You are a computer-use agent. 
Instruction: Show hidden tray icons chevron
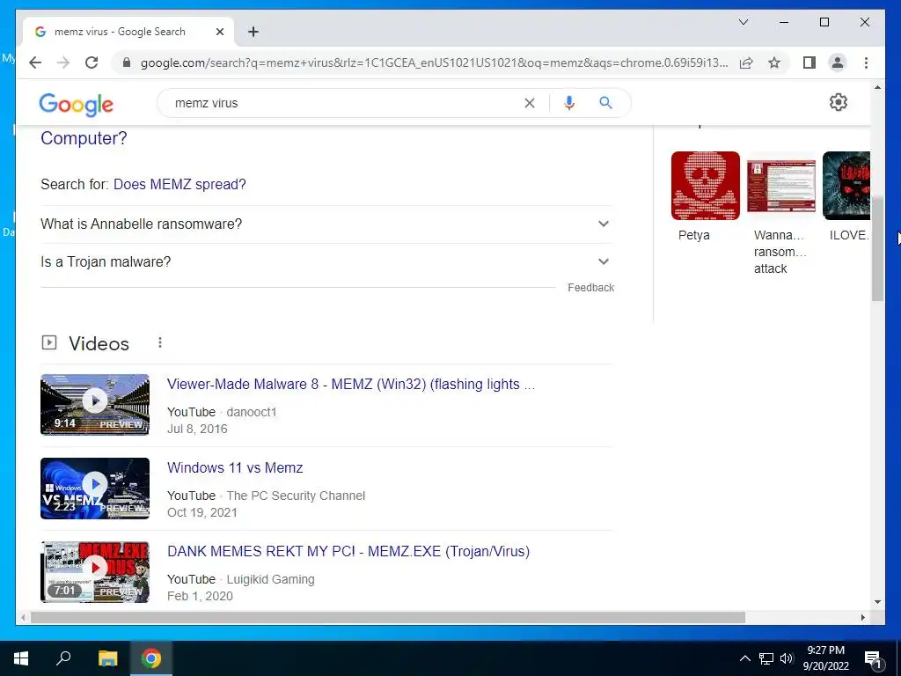[x=744, y=658]
